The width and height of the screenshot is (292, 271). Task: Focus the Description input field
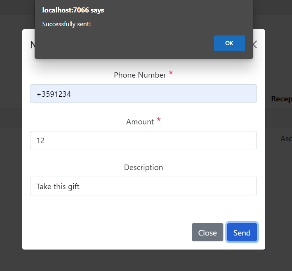pyautogui.click(x=143, y=186)
